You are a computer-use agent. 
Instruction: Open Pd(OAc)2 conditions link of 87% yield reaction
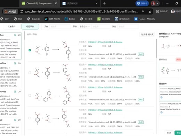click(105, 110)
